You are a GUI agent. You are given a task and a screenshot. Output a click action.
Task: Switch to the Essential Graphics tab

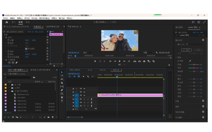tap(179, 27)
